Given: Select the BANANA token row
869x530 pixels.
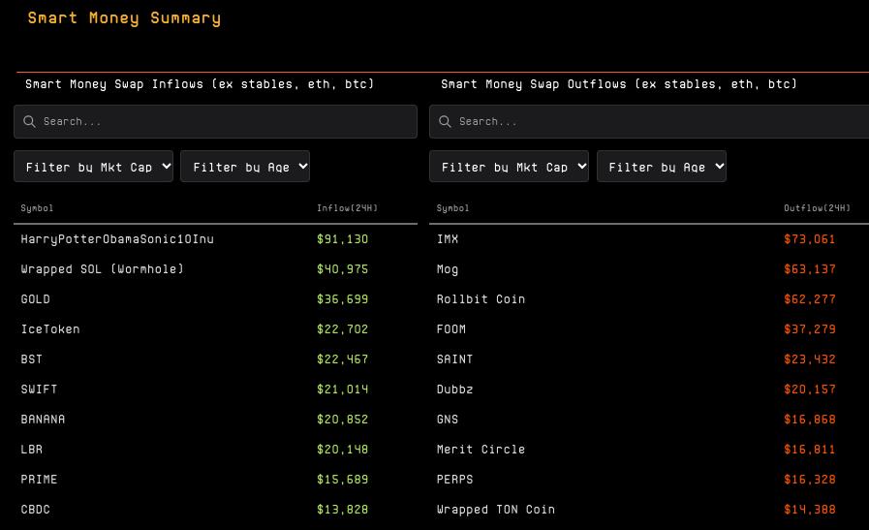Looking at the screenshot, I should coord(43,420).
